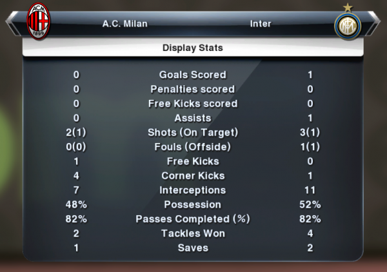Click the A.C. Milan team name

[125, 24]
